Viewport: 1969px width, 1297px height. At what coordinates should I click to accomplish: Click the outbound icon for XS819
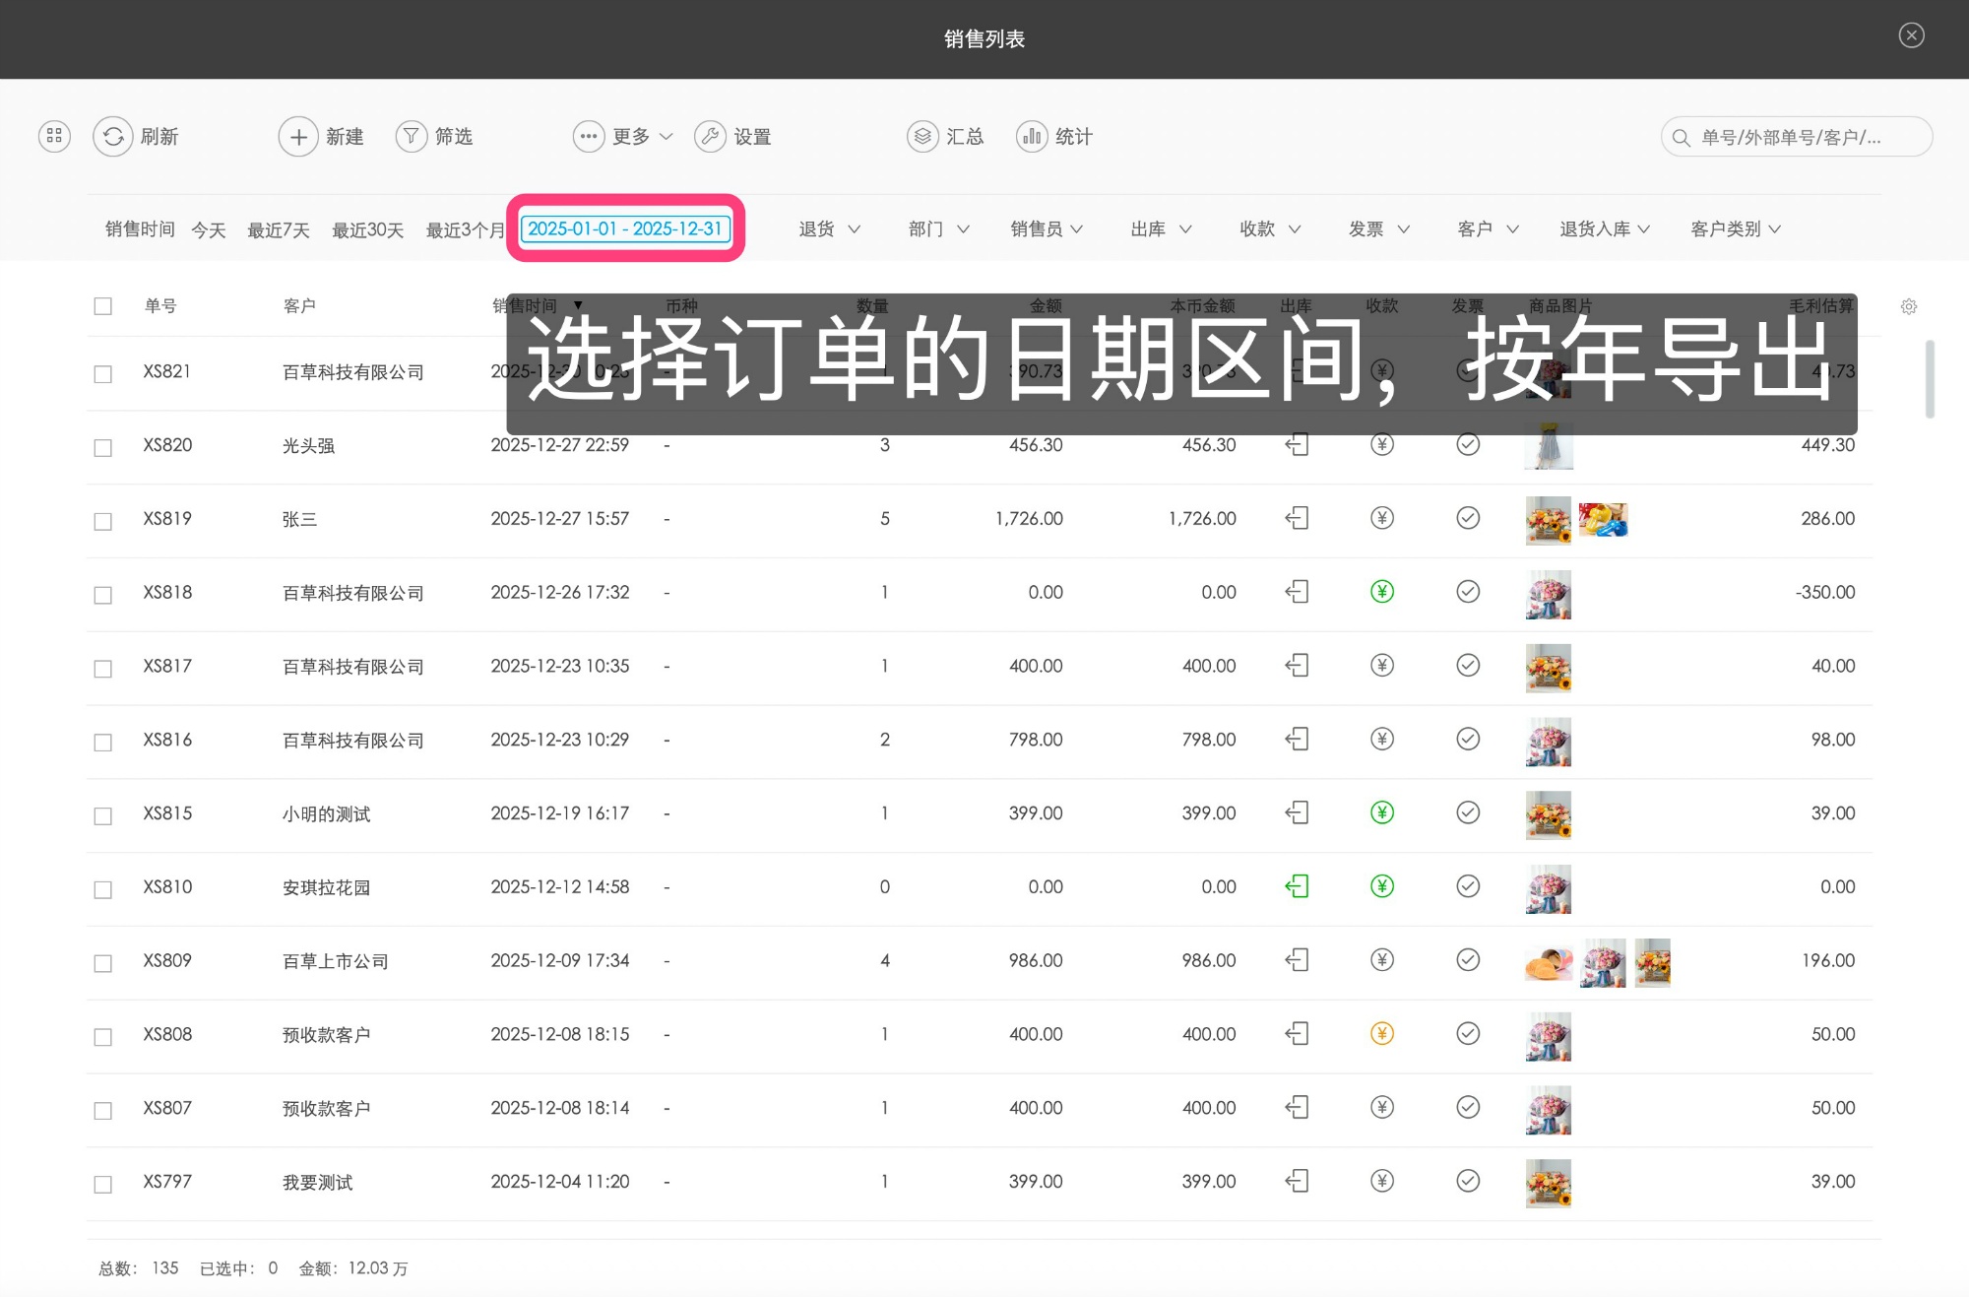pyautogui.click(x=1297, y=518)
